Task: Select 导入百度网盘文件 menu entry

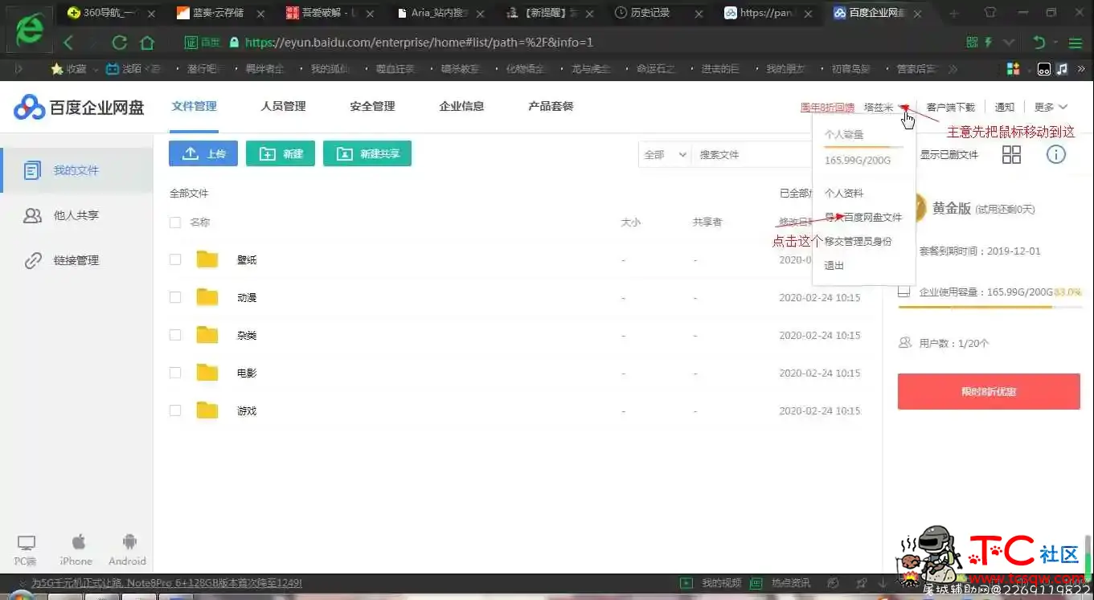Action: 864,218
